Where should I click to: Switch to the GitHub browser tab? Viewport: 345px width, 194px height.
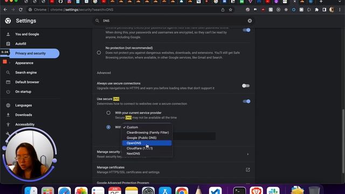pyautogui.click(x=60, y=2)
